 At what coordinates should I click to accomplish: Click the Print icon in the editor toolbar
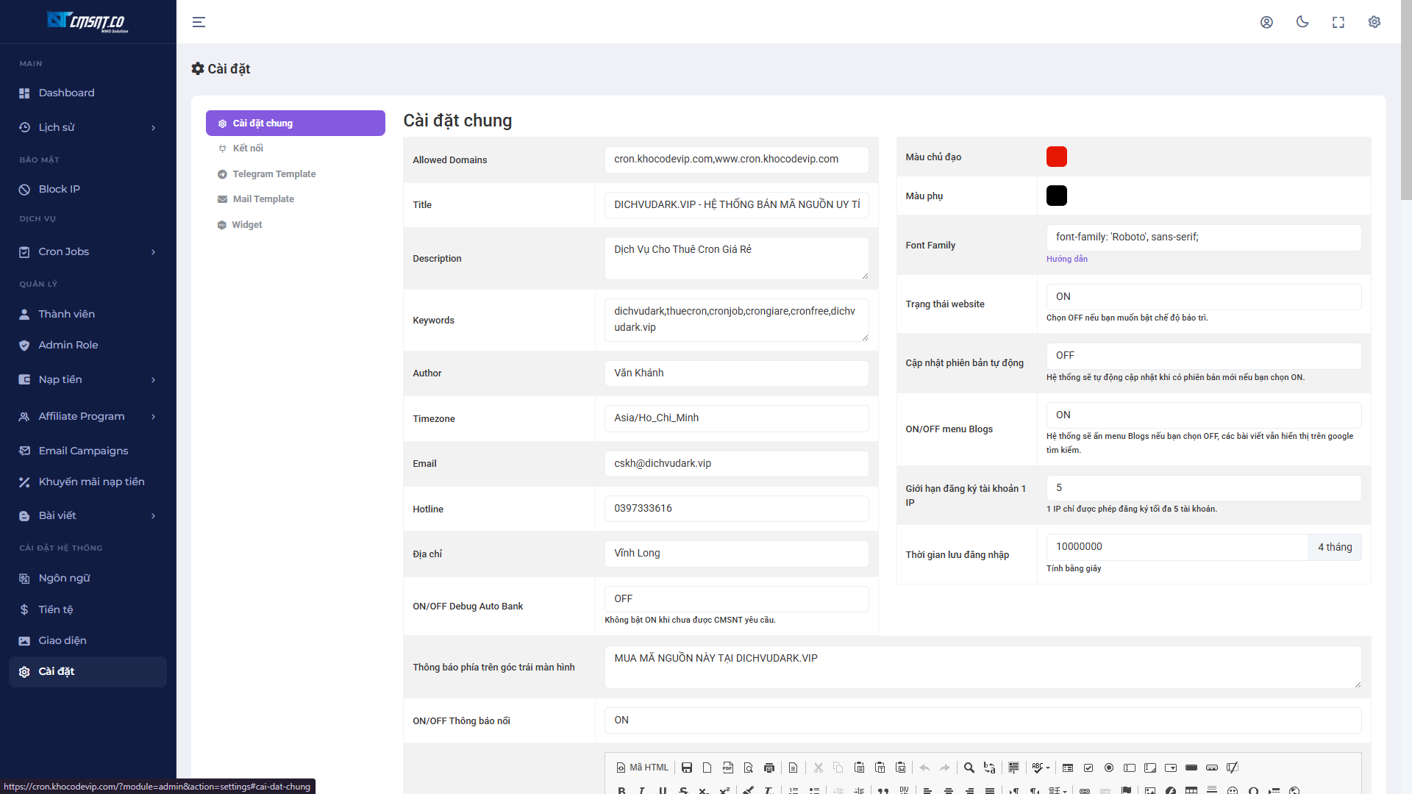tap(769, 768)
